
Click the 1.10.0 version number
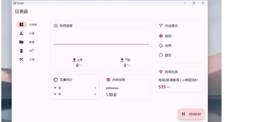[111, 95]
